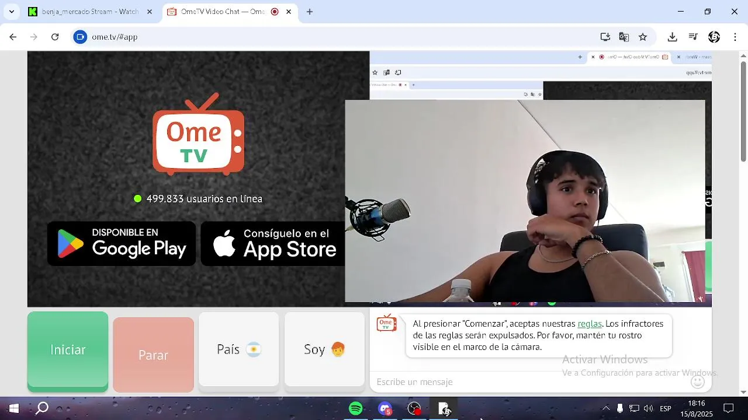Open the Soy gender selector

click(324, 349)
